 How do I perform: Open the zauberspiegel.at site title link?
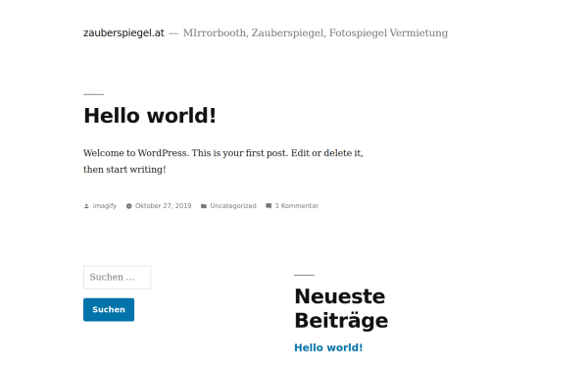pyautogui.click(x=123, y=33)
